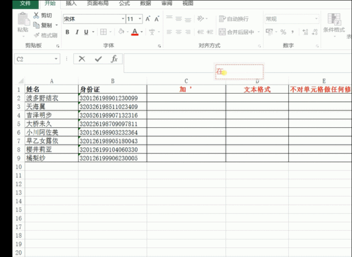Open the borders dropdown arrow

[x=111, y=32]
